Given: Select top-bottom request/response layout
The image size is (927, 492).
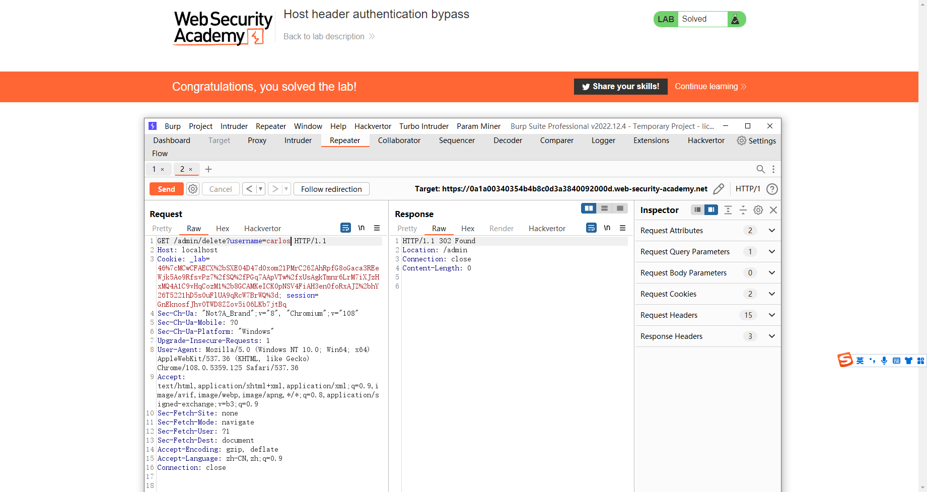Looking at the screenshot, I should click(x=604, y=208).
